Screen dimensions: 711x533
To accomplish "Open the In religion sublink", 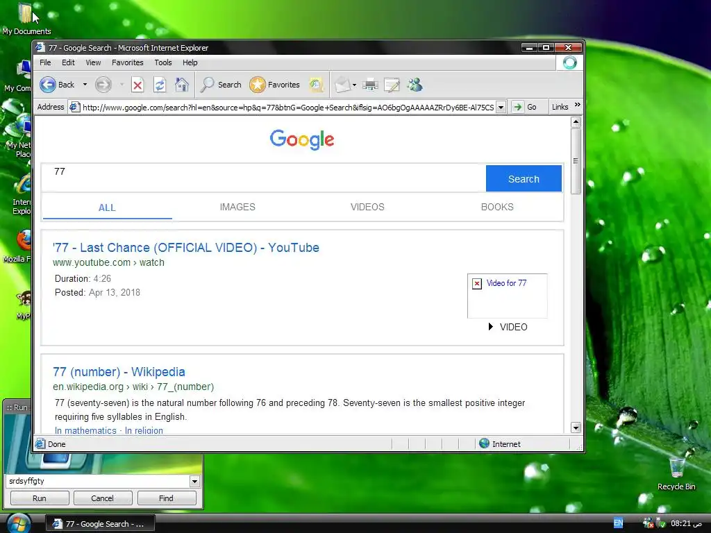I will (144, 430).
